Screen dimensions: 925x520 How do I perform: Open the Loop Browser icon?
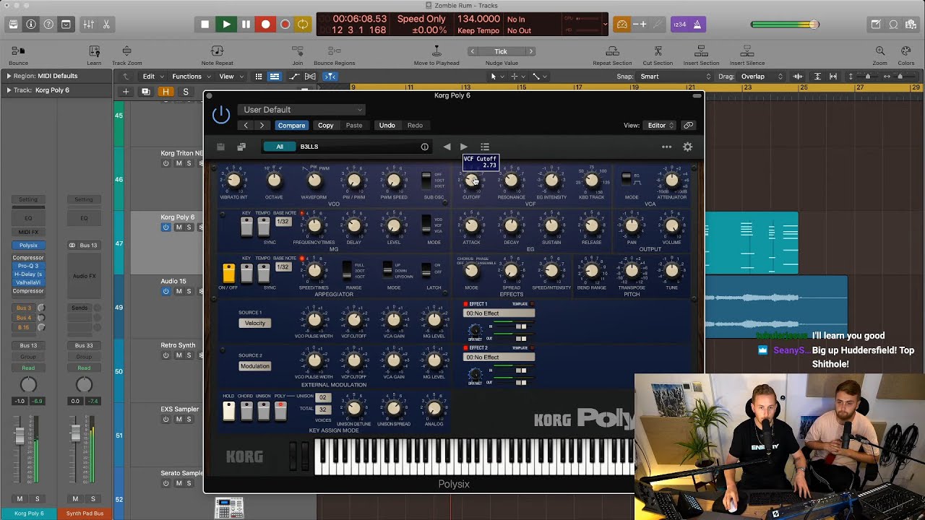click(x=893, y=24)
